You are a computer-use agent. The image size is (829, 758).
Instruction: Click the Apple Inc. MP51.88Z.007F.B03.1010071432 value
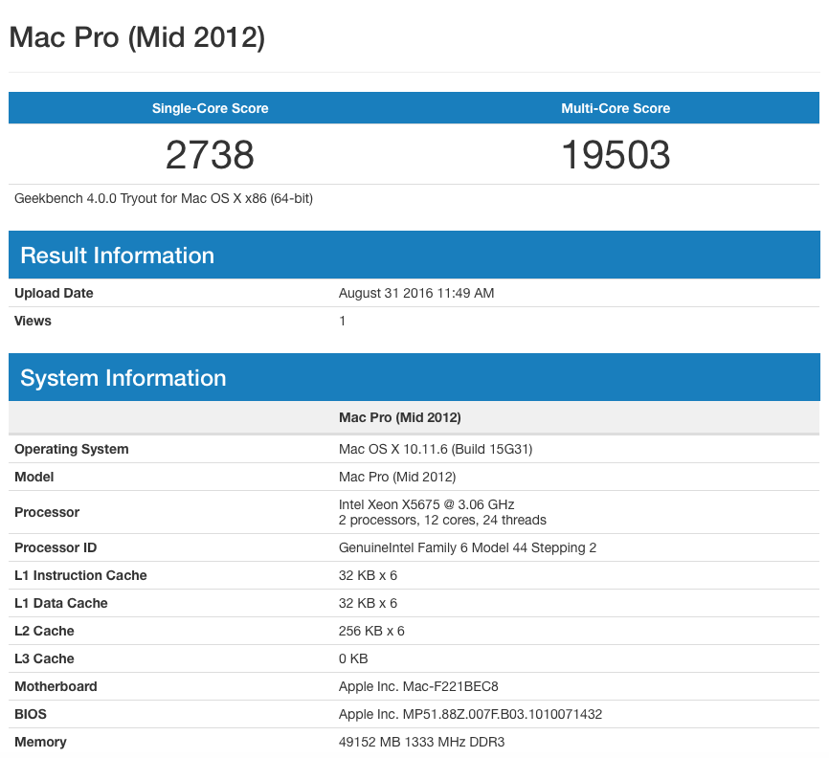pos(470,714)
